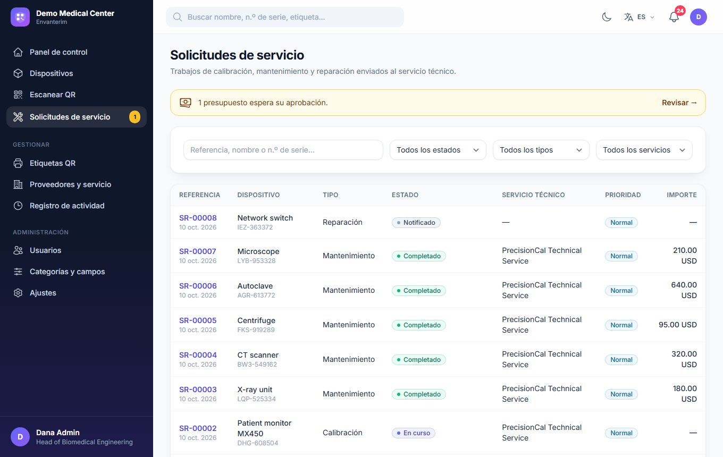Click the Escanear QR code icon
Viewport: 723px width, 457px height.
pyautogui.click(x=18, y=95)
